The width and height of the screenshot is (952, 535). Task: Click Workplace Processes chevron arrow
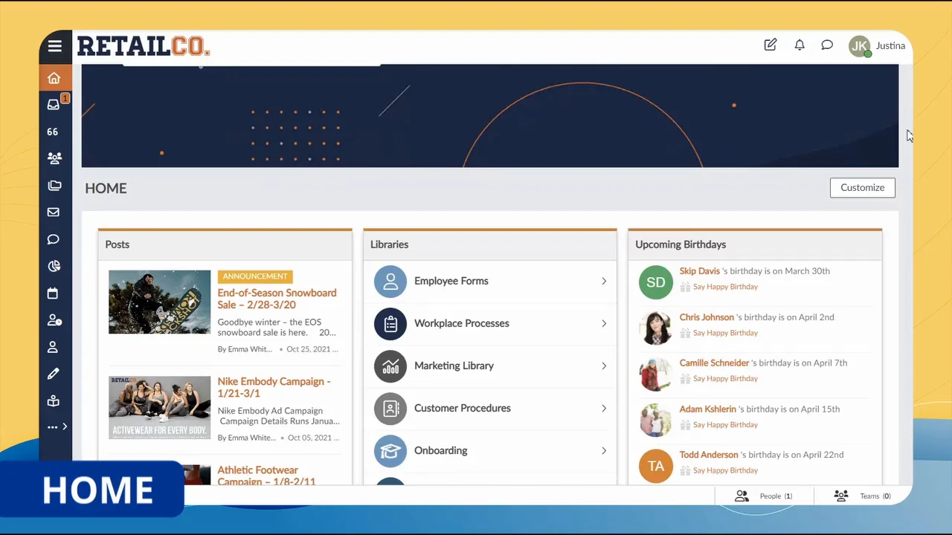[x=604, y=323]
